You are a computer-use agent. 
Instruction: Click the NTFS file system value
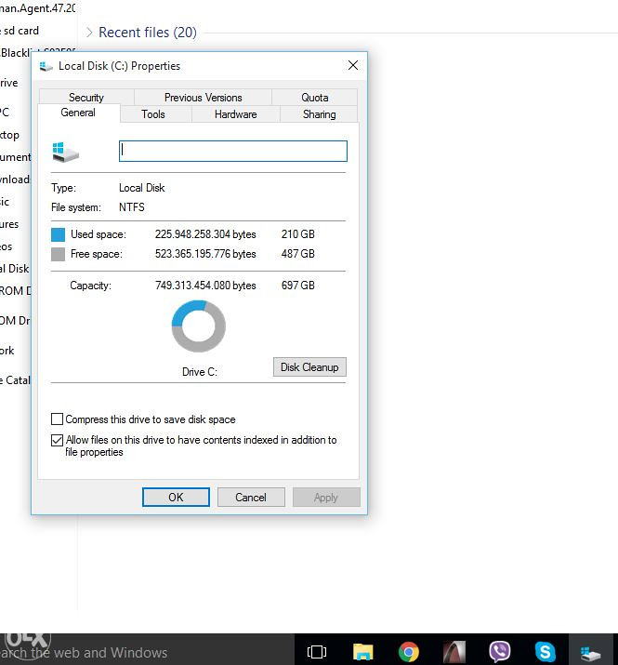pyautogui.click(x=132, y=207)
